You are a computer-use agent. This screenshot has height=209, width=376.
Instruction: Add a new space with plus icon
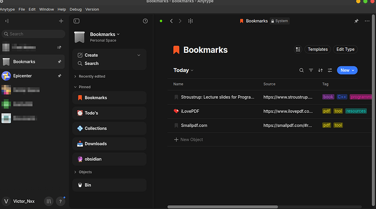(x=61, y=21)
